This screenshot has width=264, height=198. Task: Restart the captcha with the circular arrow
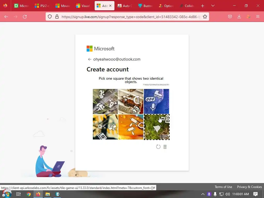pyautogui.click(x=158, y=147)
